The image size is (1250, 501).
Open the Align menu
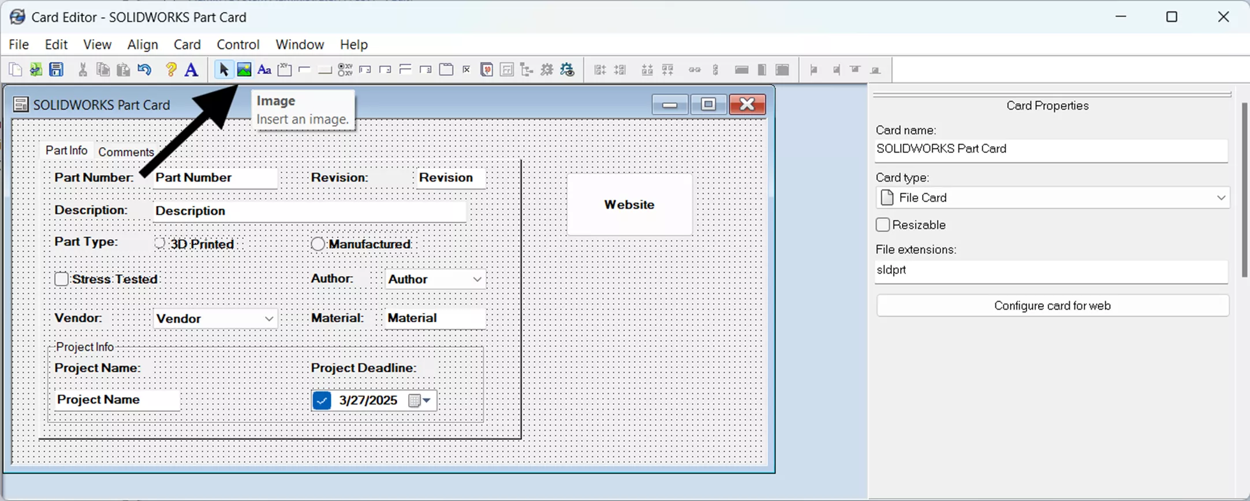(143, 44)
